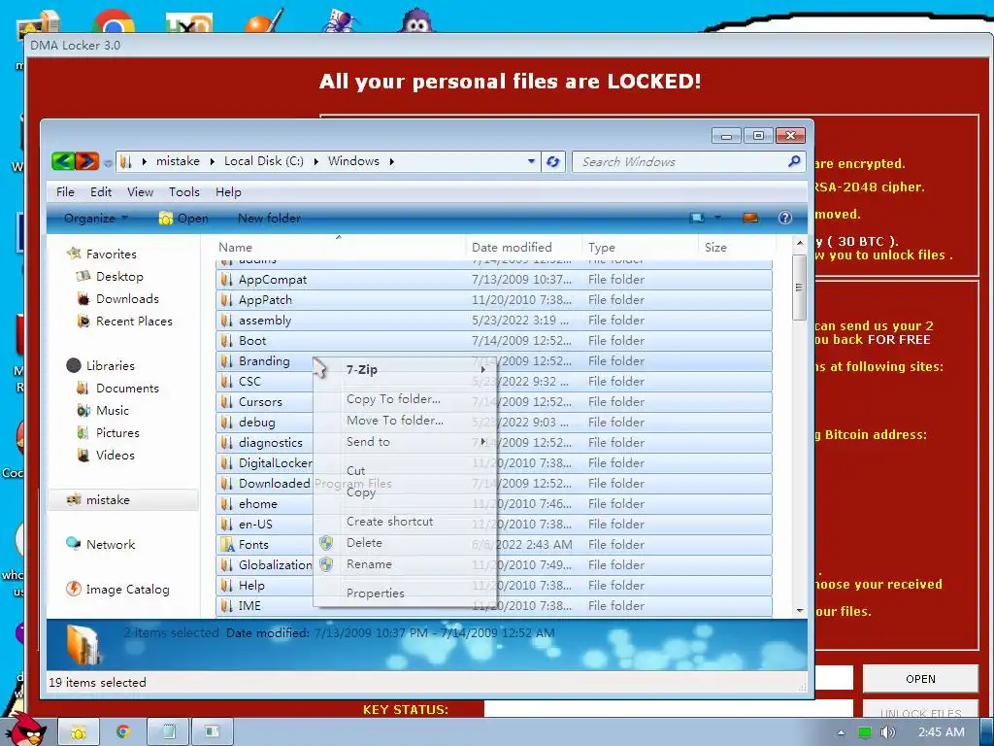Click the New folder button
Viewport: 994px width, 746px height.
[x=269, y=219]
